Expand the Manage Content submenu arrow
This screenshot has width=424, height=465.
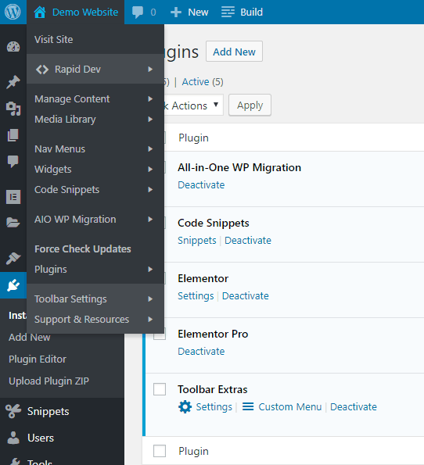click(150, 98)
